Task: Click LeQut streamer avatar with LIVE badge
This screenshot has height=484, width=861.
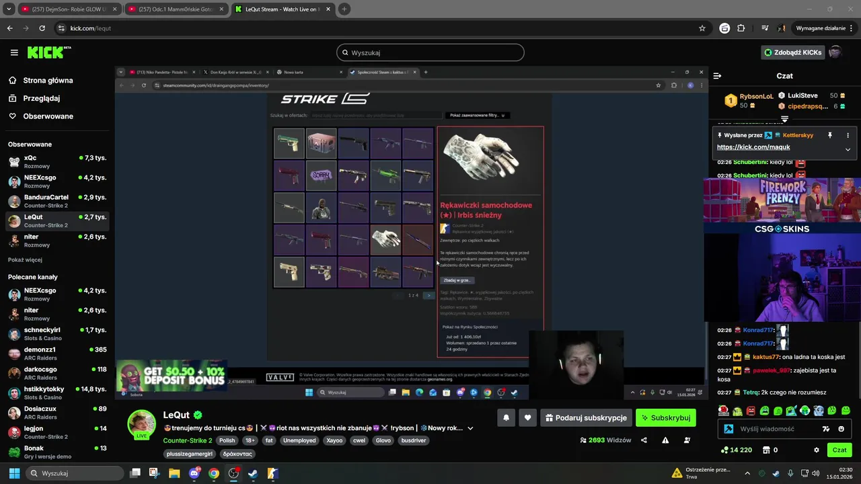Action: (142, 424)
